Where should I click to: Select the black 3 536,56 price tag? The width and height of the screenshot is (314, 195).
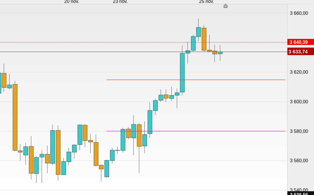pos(300,194)
